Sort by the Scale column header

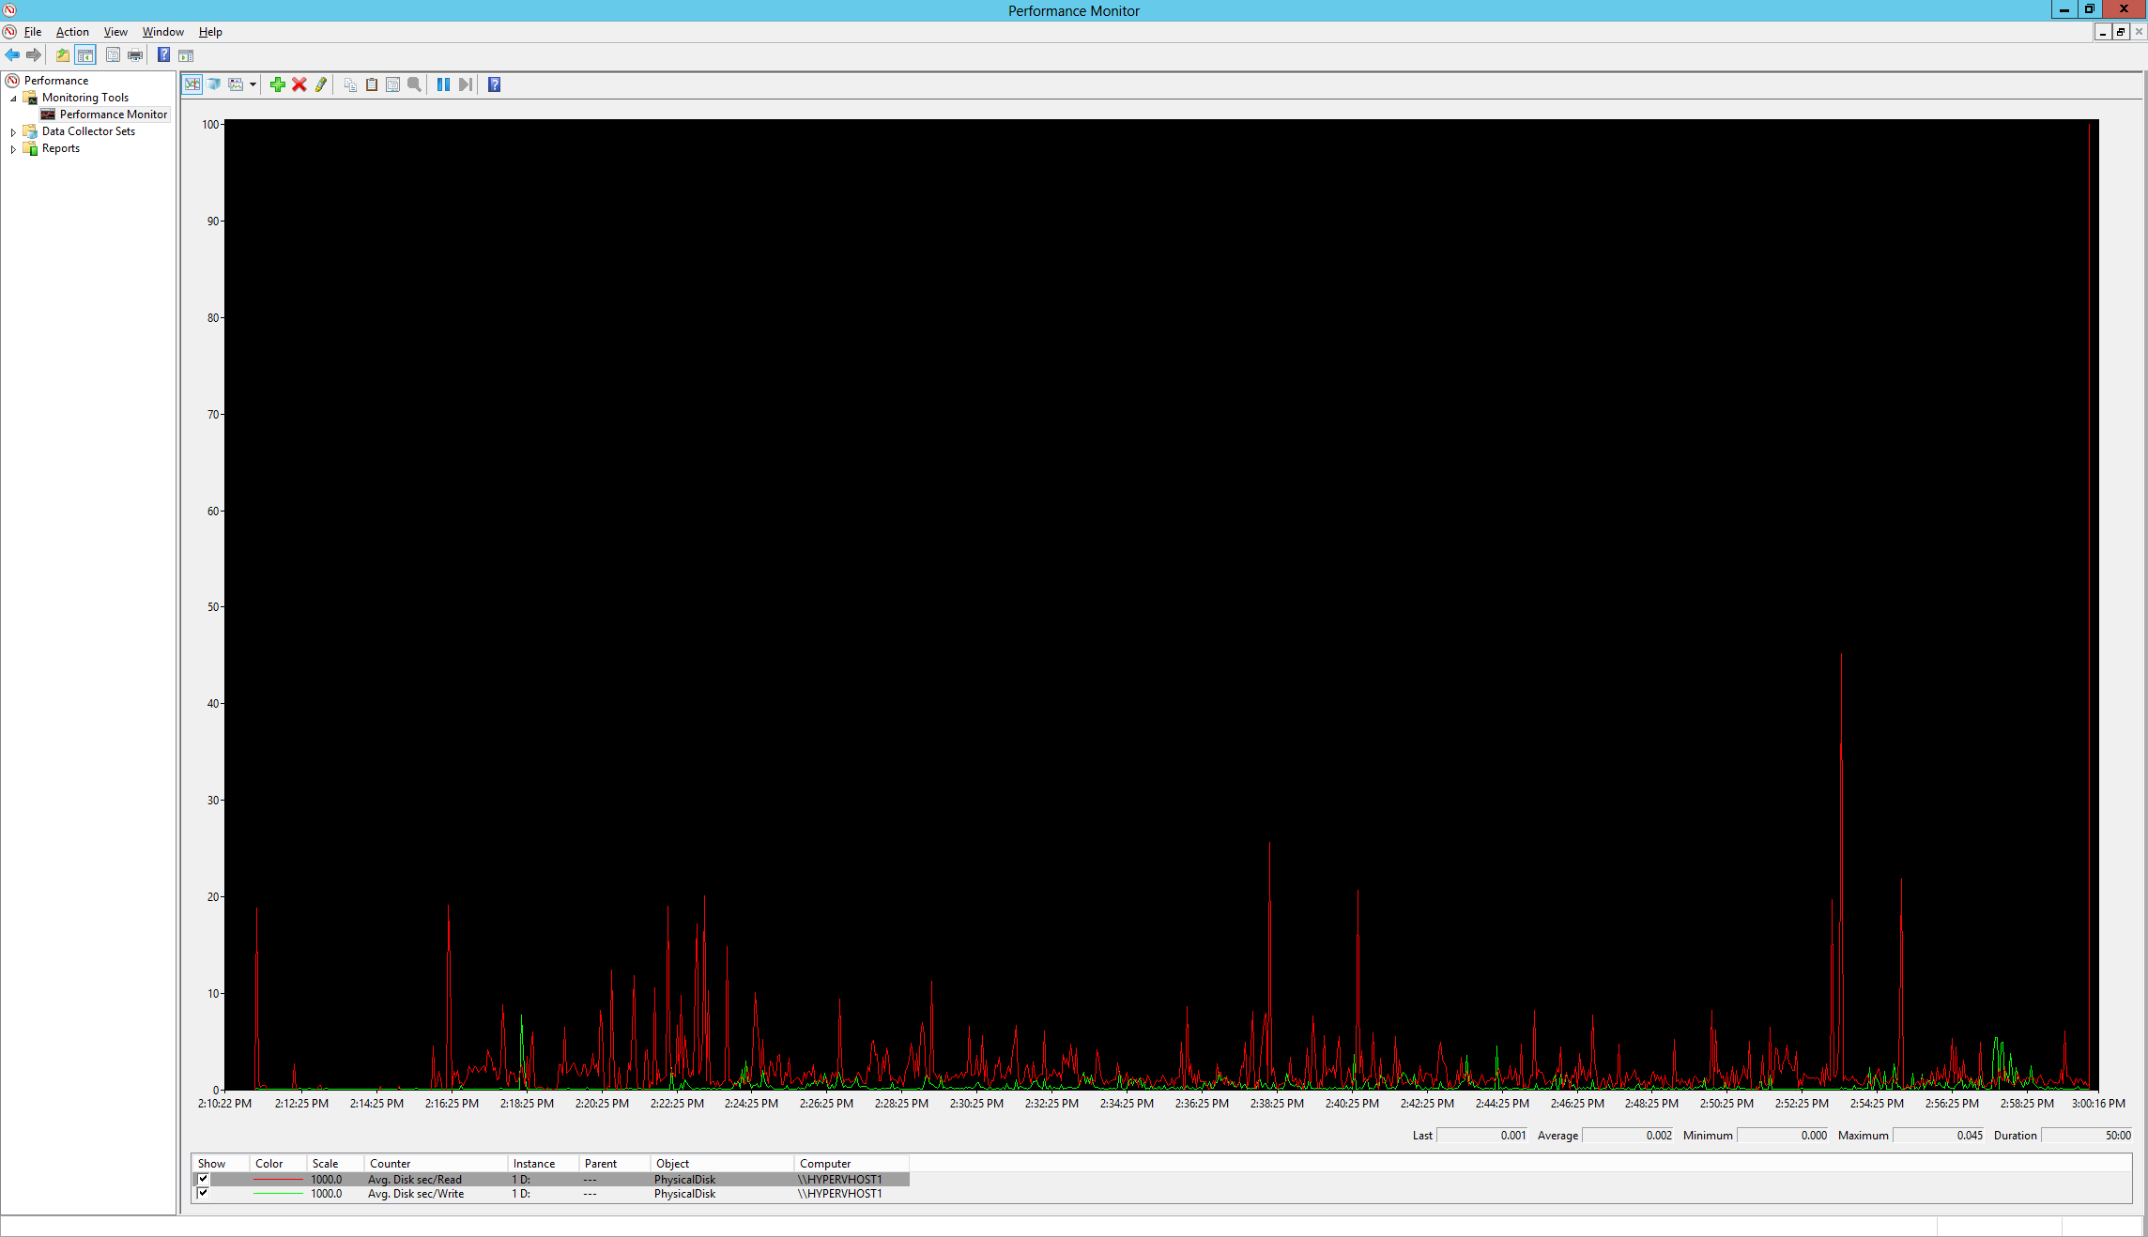point(335,1164)
